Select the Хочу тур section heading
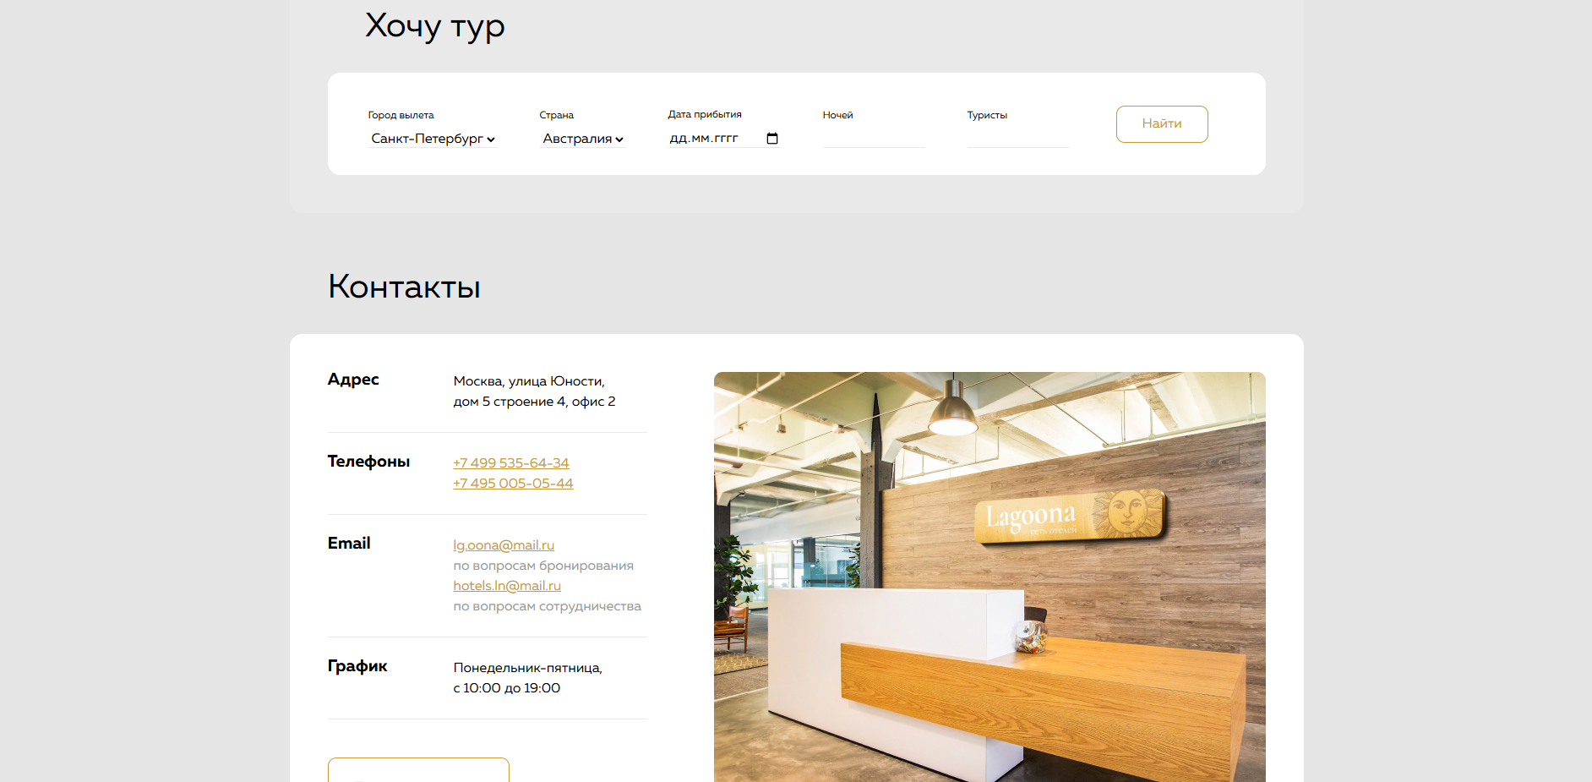The image size is (1592, 782). pyautogui.click(x=433, y=26)
